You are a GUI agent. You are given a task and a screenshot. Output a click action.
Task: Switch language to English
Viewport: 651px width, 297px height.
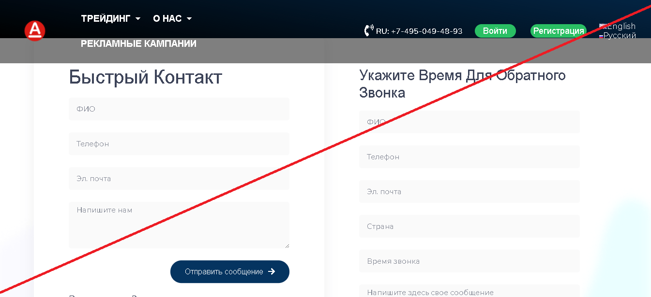point(621,26)
